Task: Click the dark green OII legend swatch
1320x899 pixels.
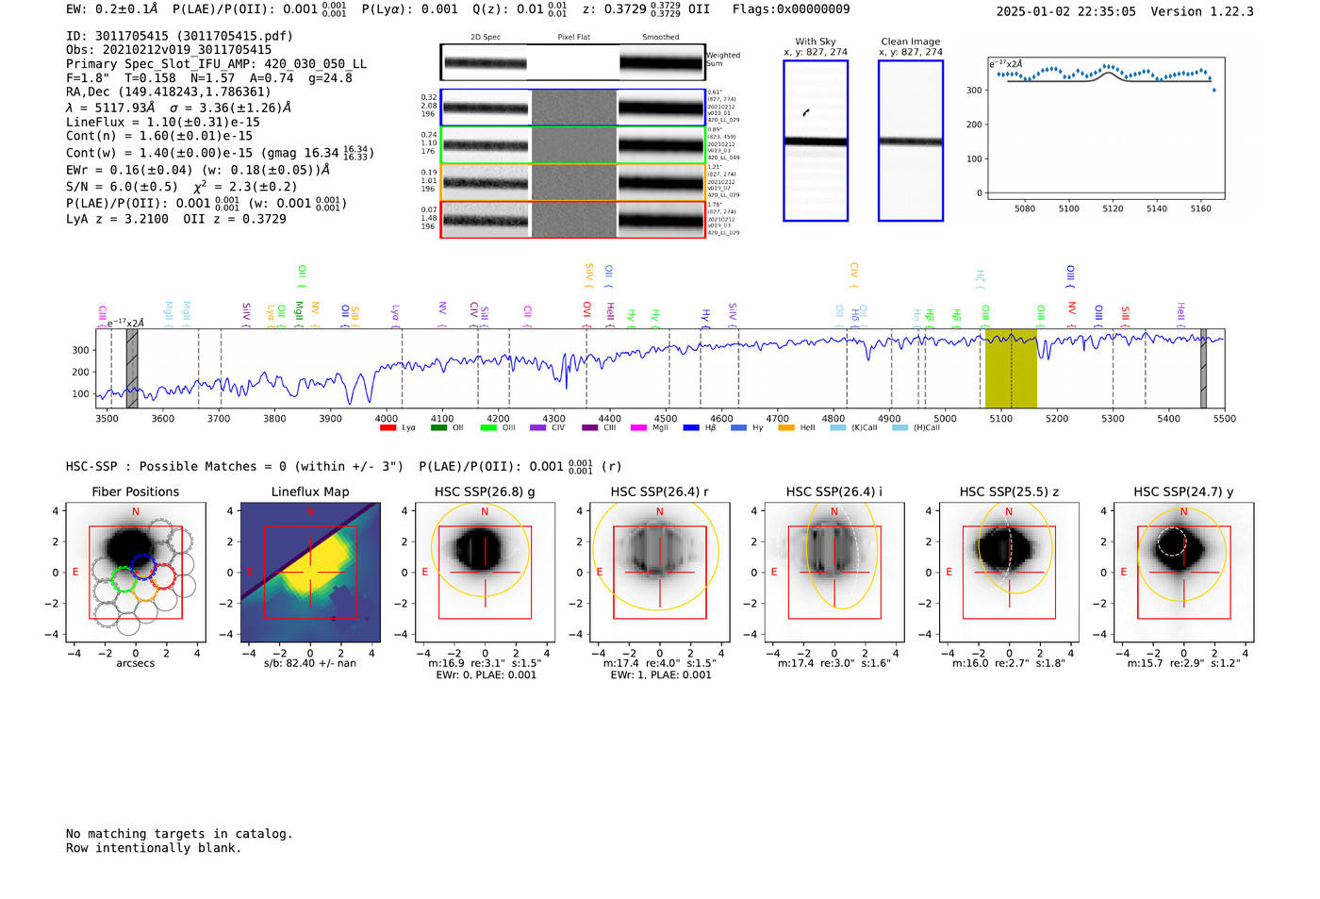Action: click(x=438, y=428)
